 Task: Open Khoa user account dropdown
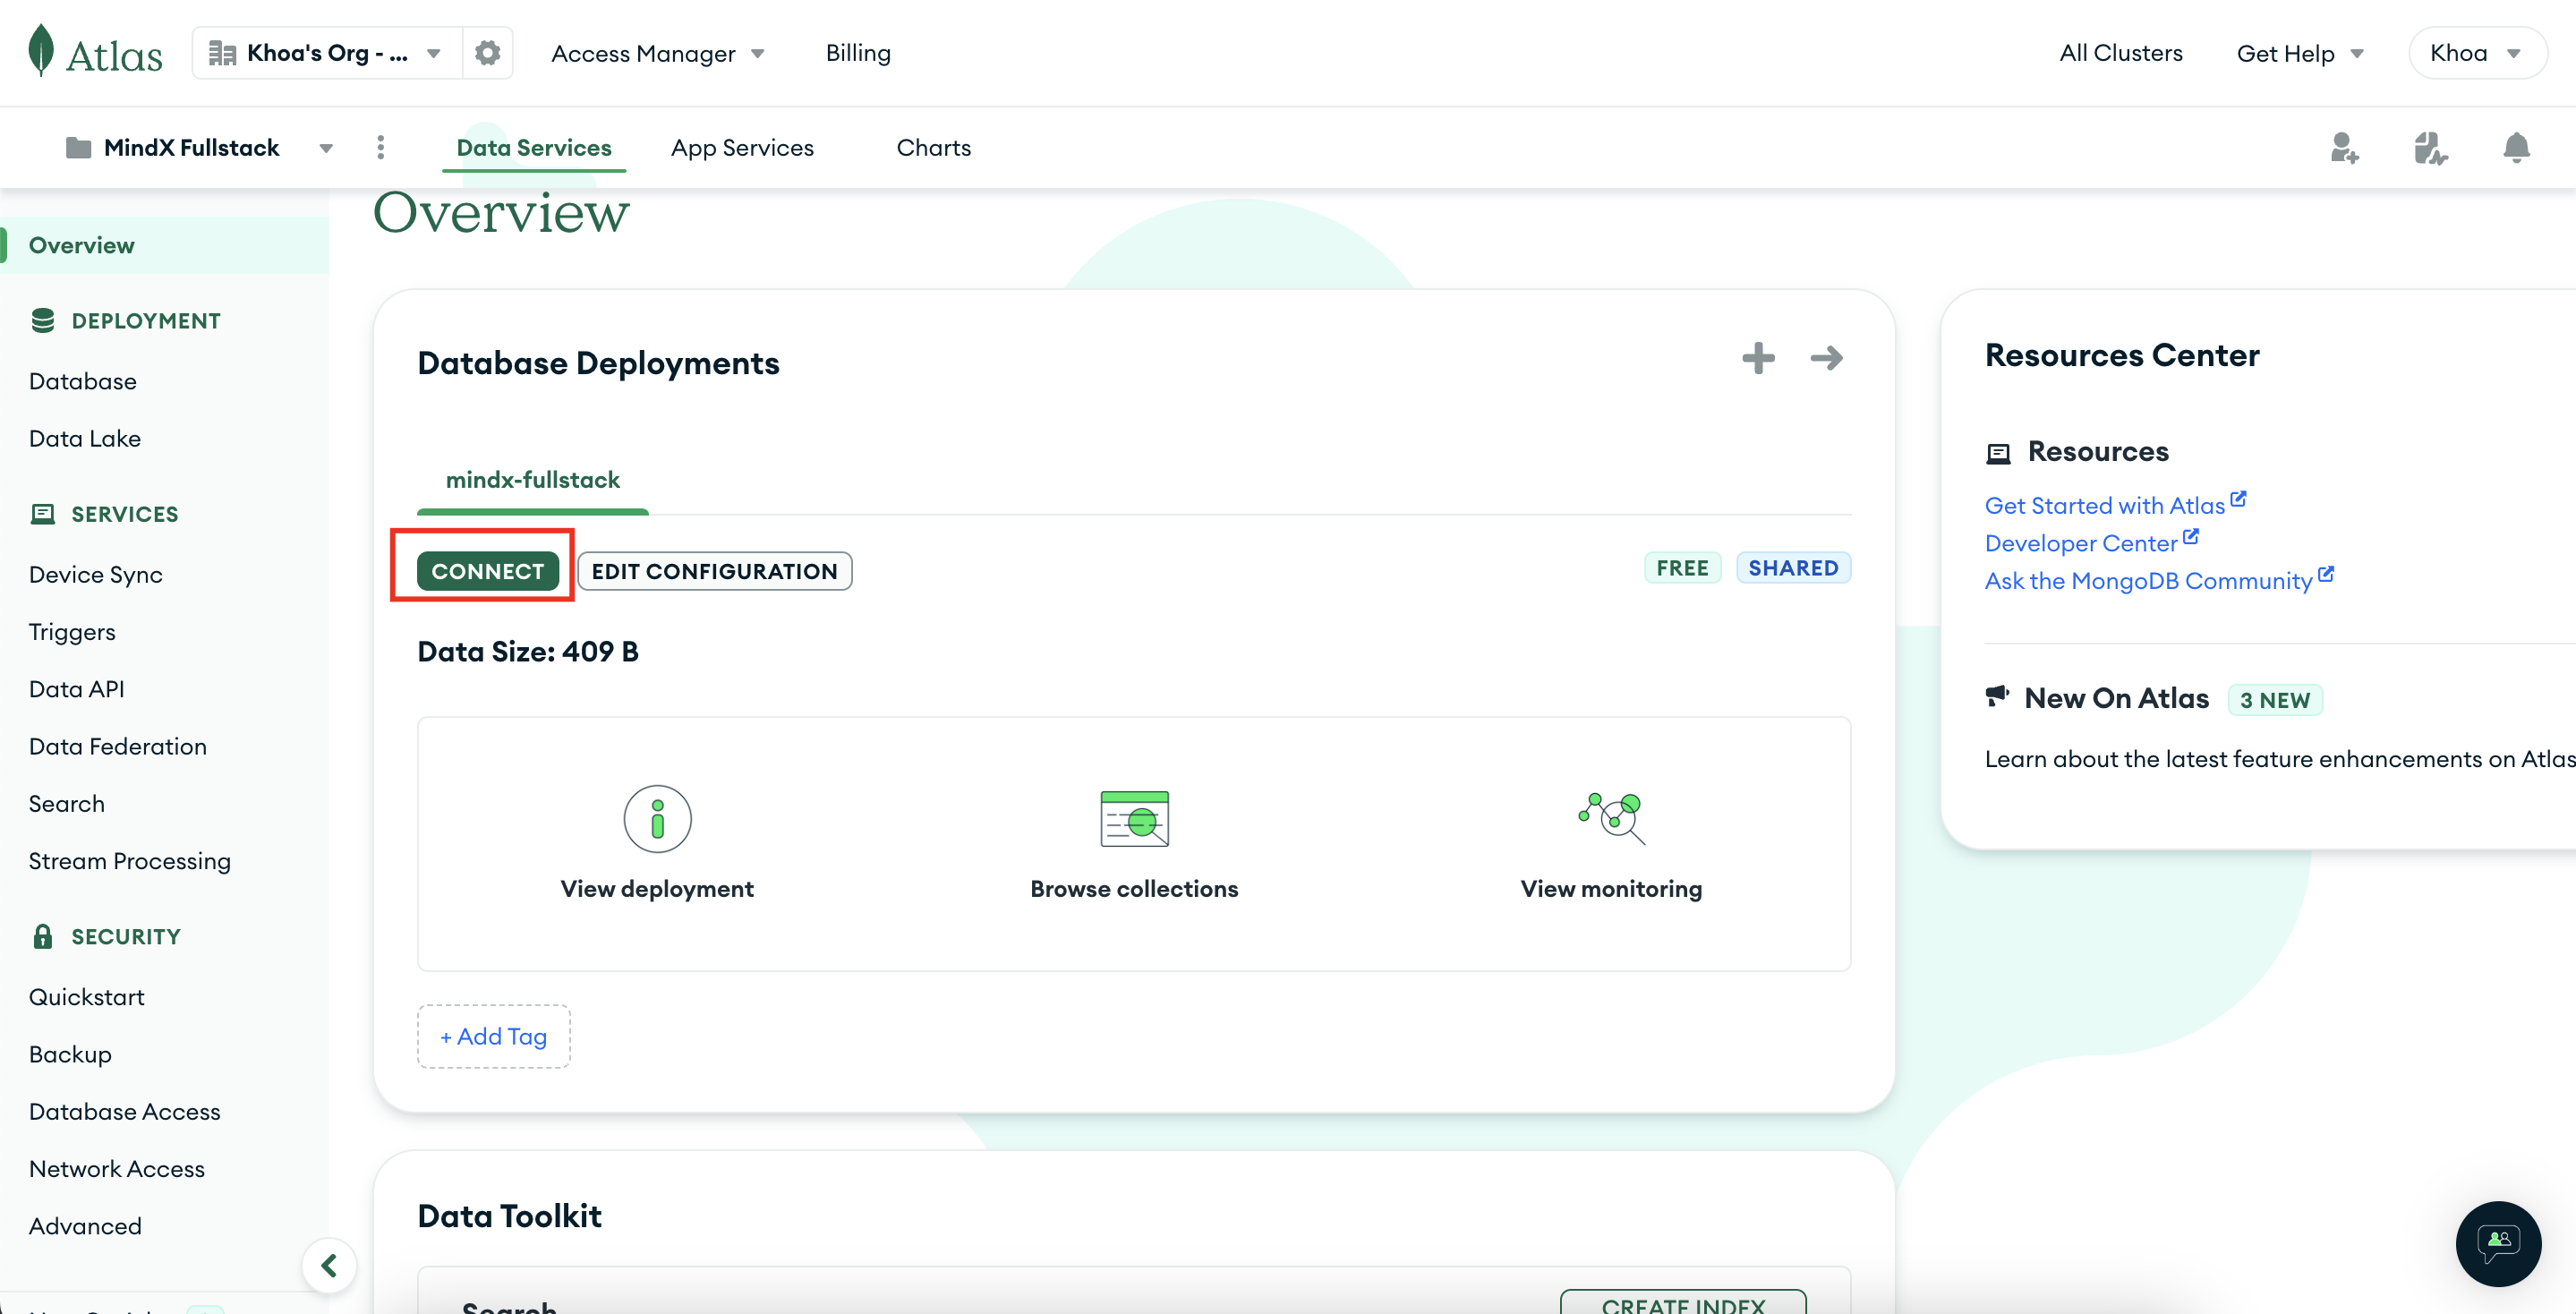[x=2476, y=53]
